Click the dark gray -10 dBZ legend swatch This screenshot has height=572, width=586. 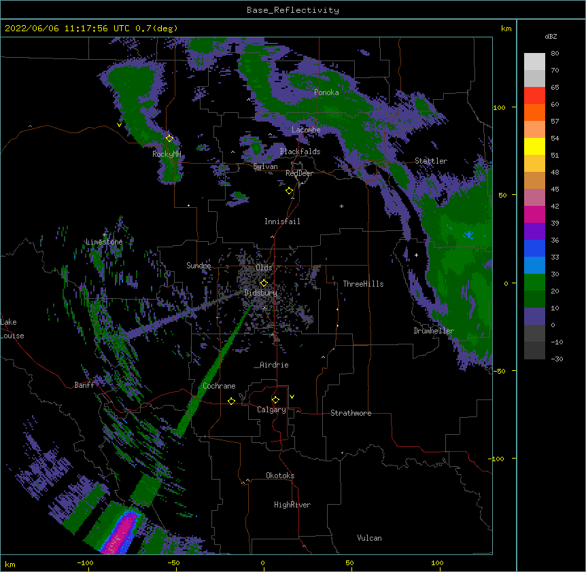point(534,351)
